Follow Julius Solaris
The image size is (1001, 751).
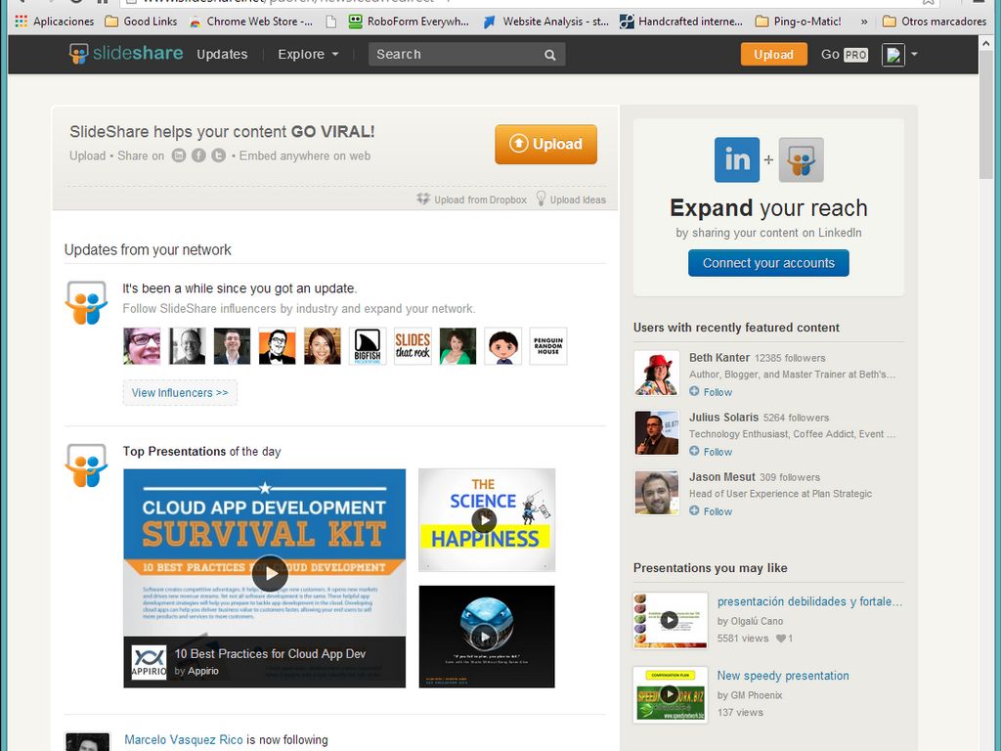[x=711, y=452]
